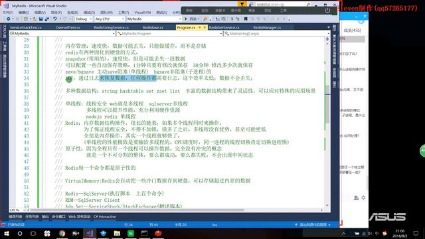The image size is (425, 239).
Task: Click the green circle at screen right edge
Action: coord(422,151)
